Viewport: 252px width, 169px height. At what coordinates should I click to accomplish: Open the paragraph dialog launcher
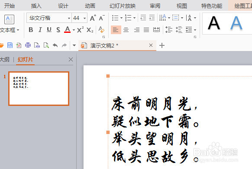[x=195, y=37]
